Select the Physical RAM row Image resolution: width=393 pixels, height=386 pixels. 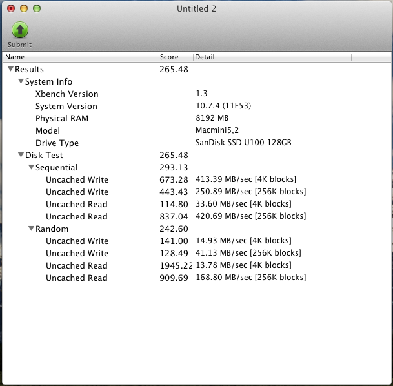tap(196, 118)
